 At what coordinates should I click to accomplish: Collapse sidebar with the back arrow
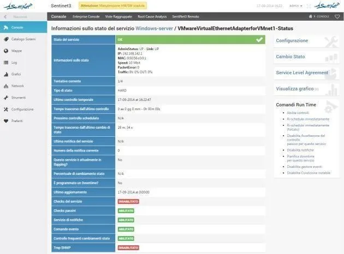5,17
